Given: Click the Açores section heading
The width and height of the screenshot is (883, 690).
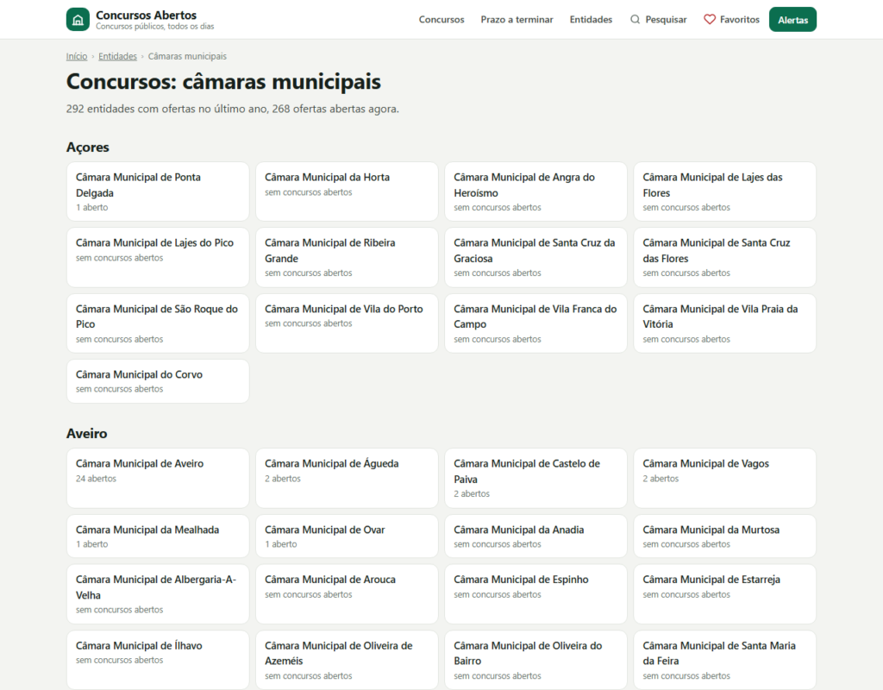Looking at the screenshot, I should [x=88, y=147].
